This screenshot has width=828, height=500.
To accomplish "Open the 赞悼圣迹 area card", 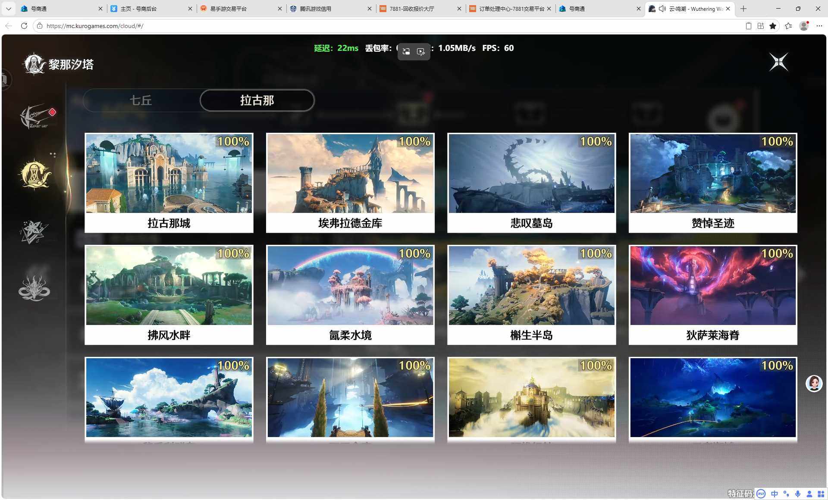I will [713, 183].
